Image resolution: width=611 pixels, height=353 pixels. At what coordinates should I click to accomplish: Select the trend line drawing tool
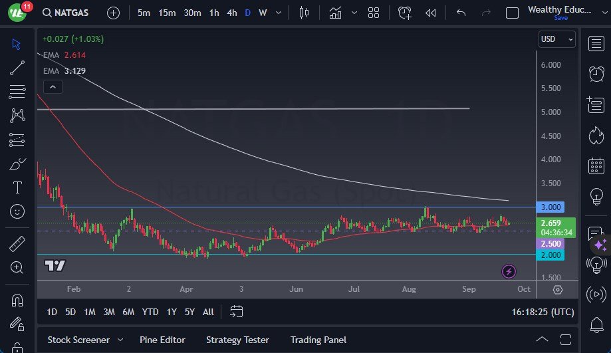(17, 68)
